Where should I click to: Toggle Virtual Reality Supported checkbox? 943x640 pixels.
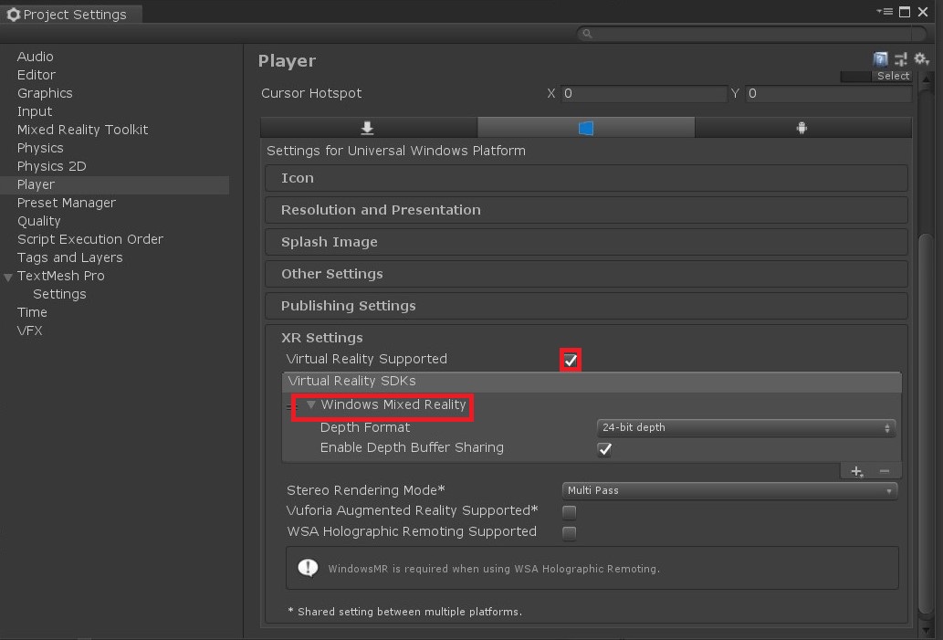click(x=571, y=361)
